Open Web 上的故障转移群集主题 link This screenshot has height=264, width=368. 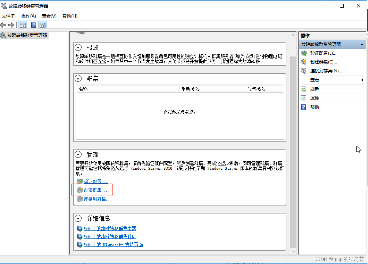110,229
